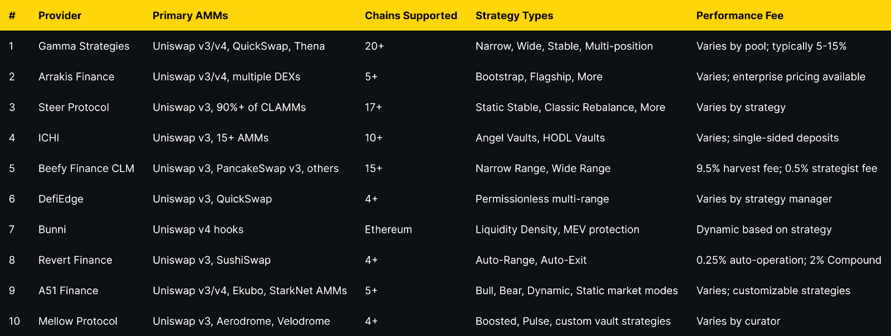Screen dimensions: 891x336
Task: Open the Gamma Strategies provider row
Action: 84,46
